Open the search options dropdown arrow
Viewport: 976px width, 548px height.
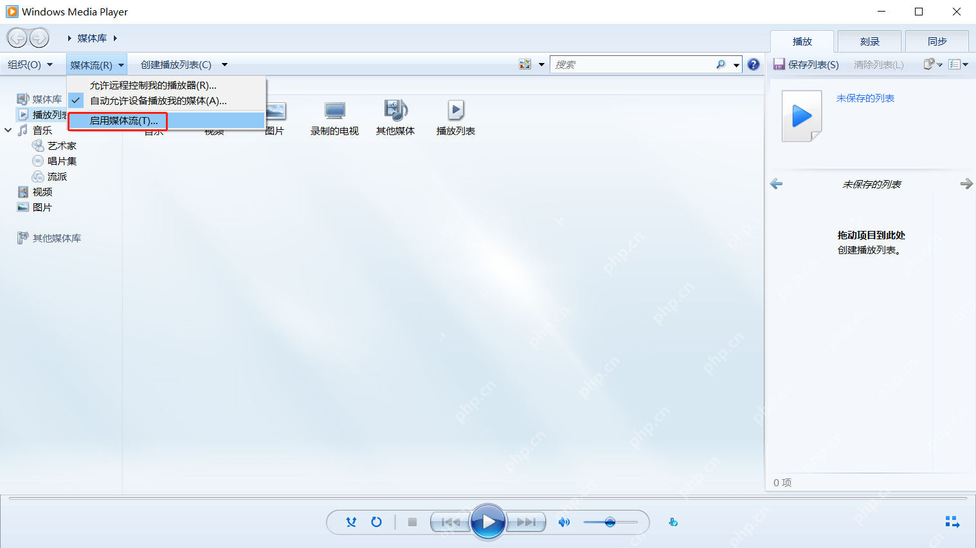pyautogui.click(x=736, y=64)
